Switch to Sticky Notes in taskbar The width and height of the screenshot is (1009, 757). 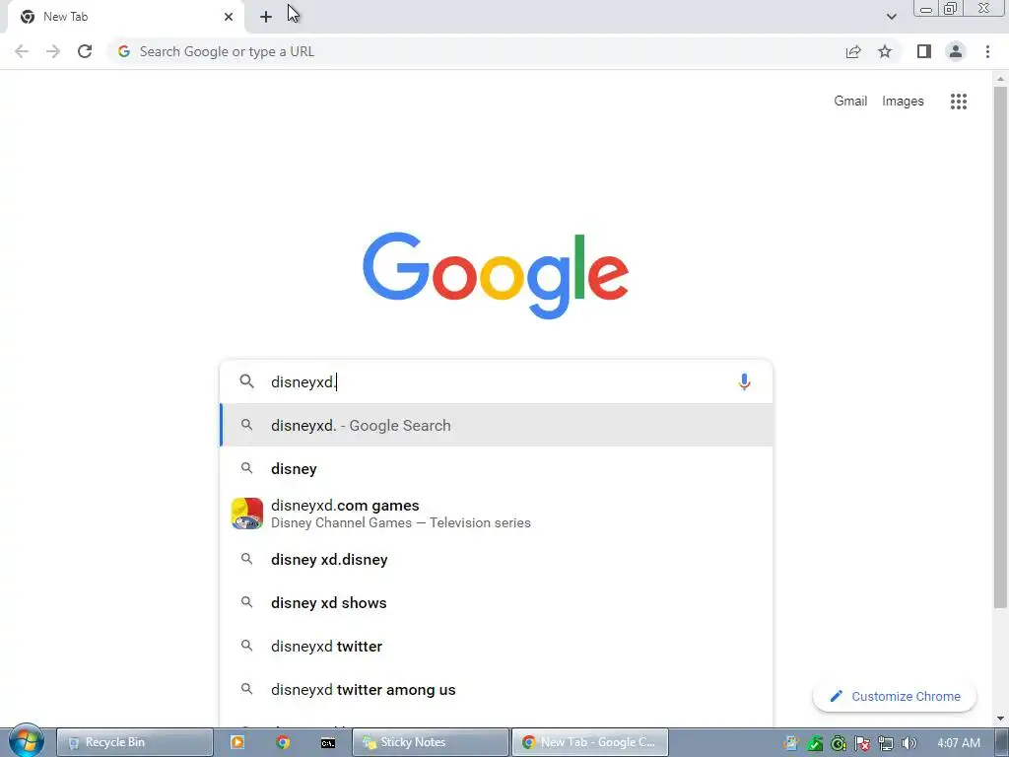(x=432, y=742)
